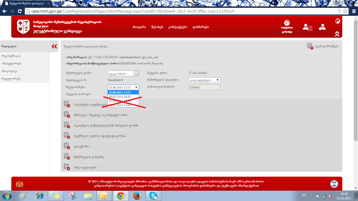
Task: Reload the page in Chrome
Action: click(x=19, y=11)
